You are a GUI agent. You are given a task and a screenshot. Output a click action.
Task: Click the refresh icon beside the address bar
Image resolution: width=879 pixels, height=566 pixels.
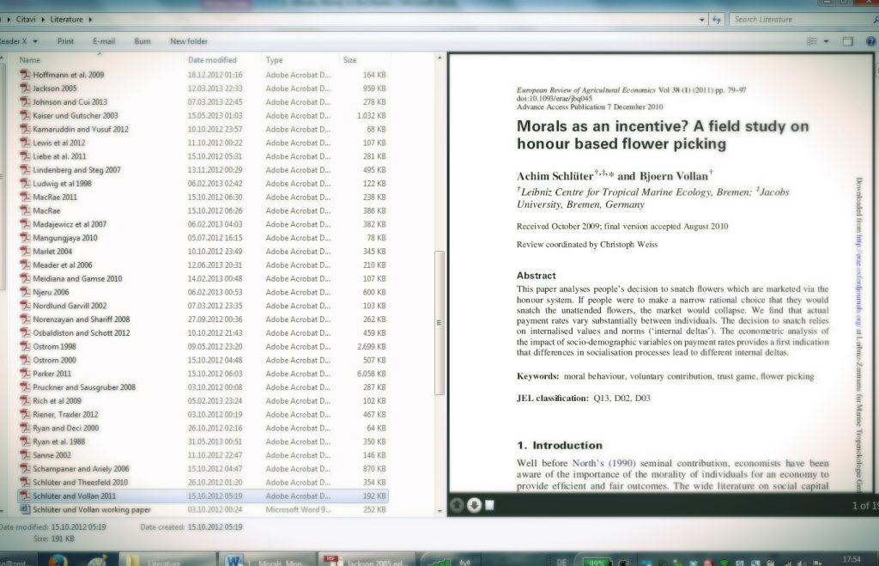[x=715, y=19]
